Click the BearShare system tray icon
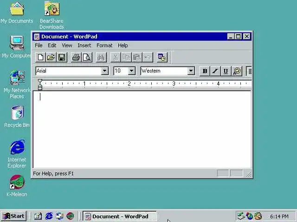Viewport: 297px width, 222px height. click(258, 216)
